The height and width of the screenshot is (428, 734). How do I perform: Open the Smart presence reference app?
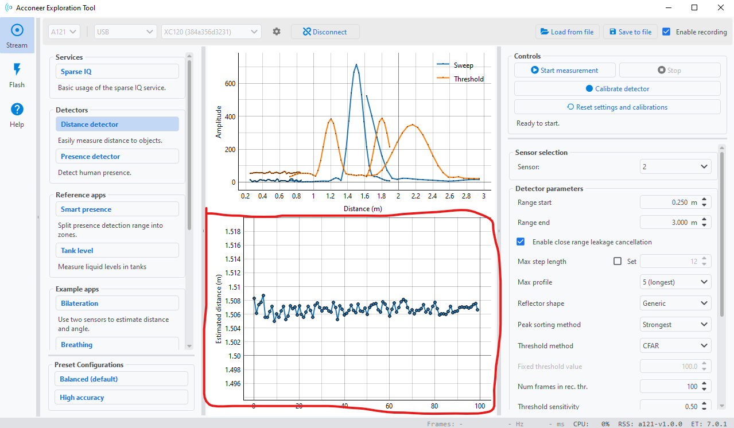pyautogui.click(x=117, y=209)
